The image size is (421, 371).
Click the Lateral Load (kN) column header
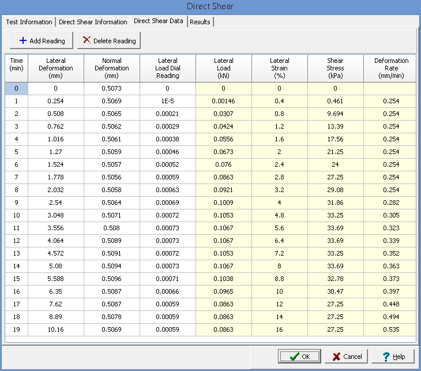click(x=224, y=68)
